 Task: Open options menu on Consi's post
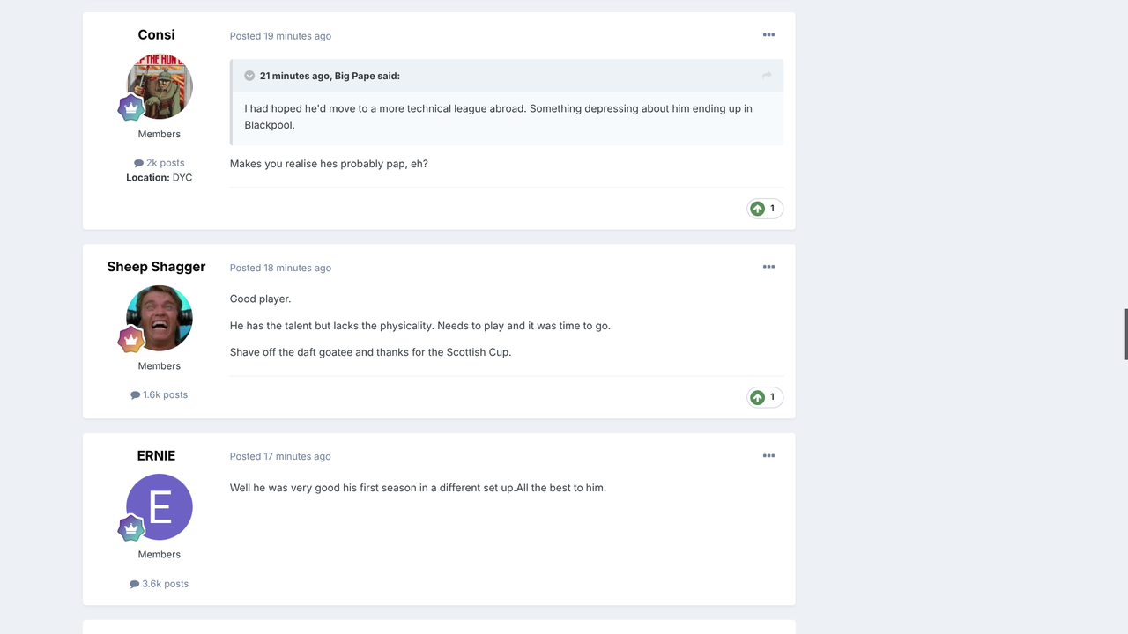point(768,35)
